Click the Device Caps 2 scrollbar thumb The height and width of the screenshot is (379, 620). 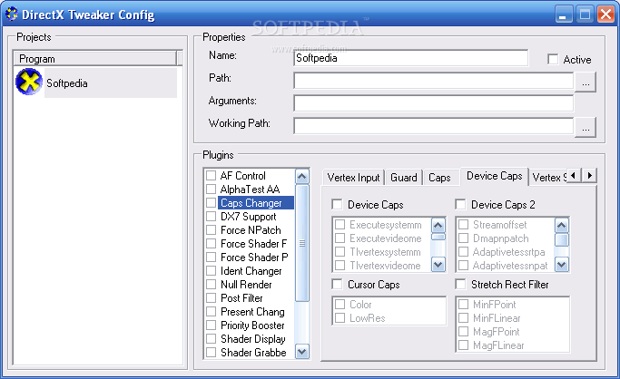click(562, 239)
